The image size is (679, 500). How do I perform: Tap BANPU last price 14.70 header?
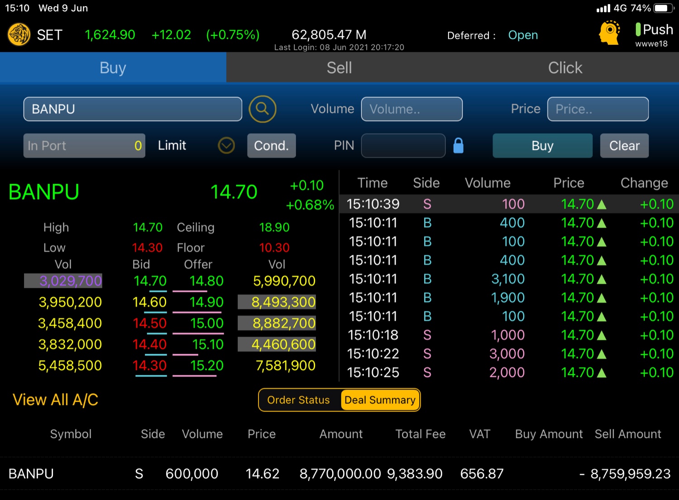[234, 192]
